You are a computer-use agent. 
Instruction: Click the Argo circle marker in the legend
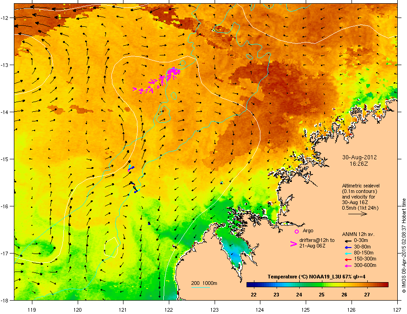(296, 231)
